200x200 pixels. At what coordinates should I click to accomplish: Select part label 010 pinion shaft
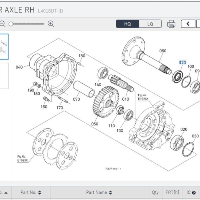[x=125, y=99]
